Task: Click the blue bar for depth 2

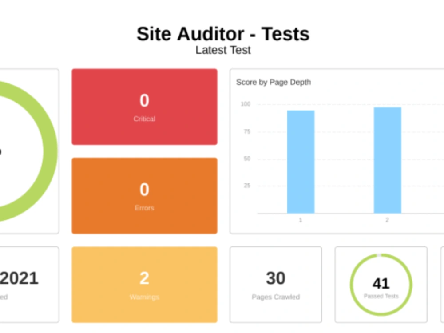Action: point(387,160)
